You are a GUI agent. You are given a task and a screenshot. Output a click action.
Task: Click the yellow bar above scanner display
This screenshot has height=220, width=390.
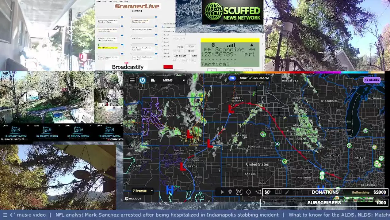tap(230, 40)
